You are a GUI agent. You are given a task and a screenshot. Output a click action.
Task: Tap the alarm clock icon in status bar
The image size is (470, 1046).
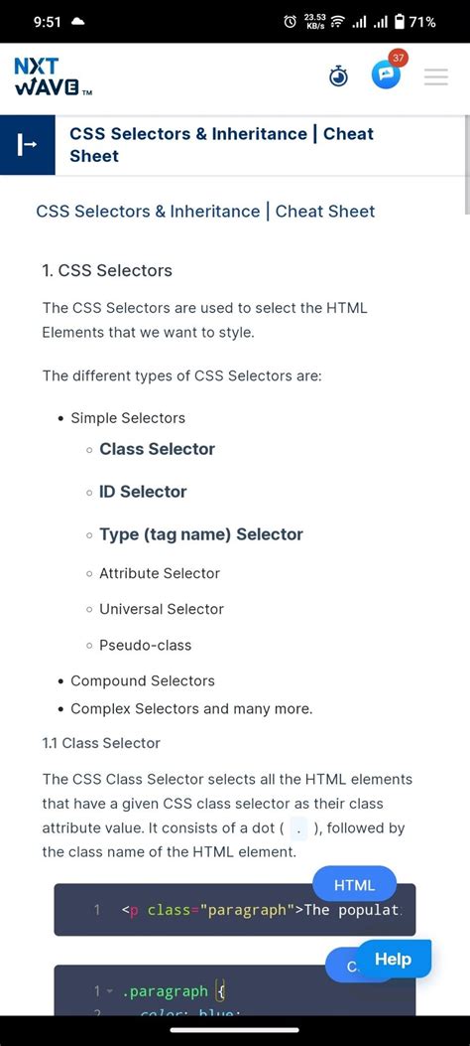pyautogui.click(x=290, y=22)
